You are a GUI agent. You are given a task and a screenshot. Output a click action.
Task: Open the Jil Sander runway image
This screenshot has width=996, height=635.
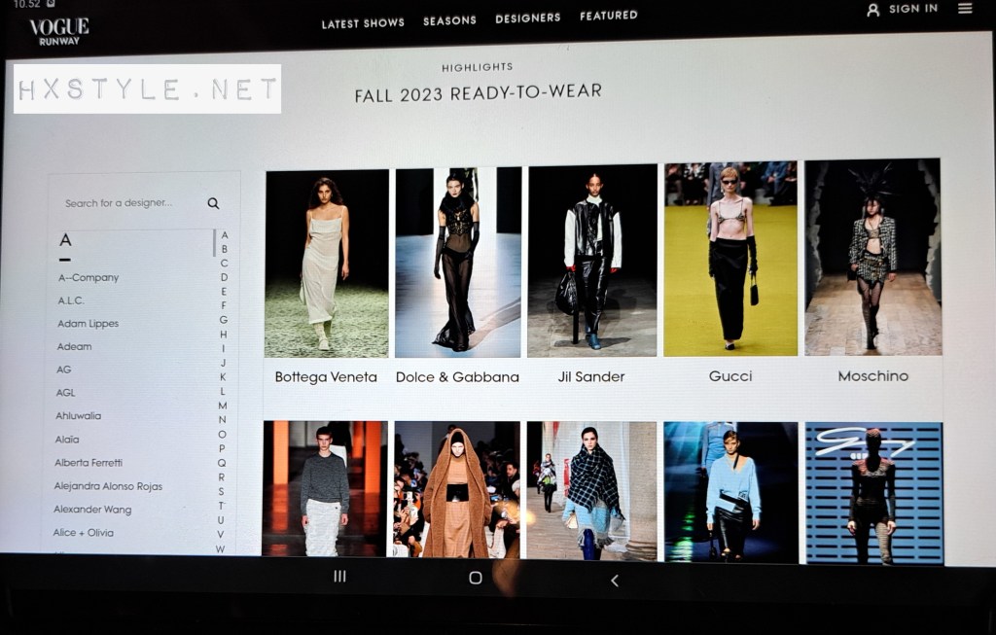tap(592, 261)
